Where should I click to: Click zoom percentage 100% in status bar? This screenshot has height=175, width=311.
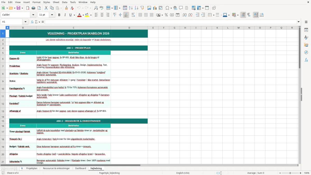coord(307,173)
